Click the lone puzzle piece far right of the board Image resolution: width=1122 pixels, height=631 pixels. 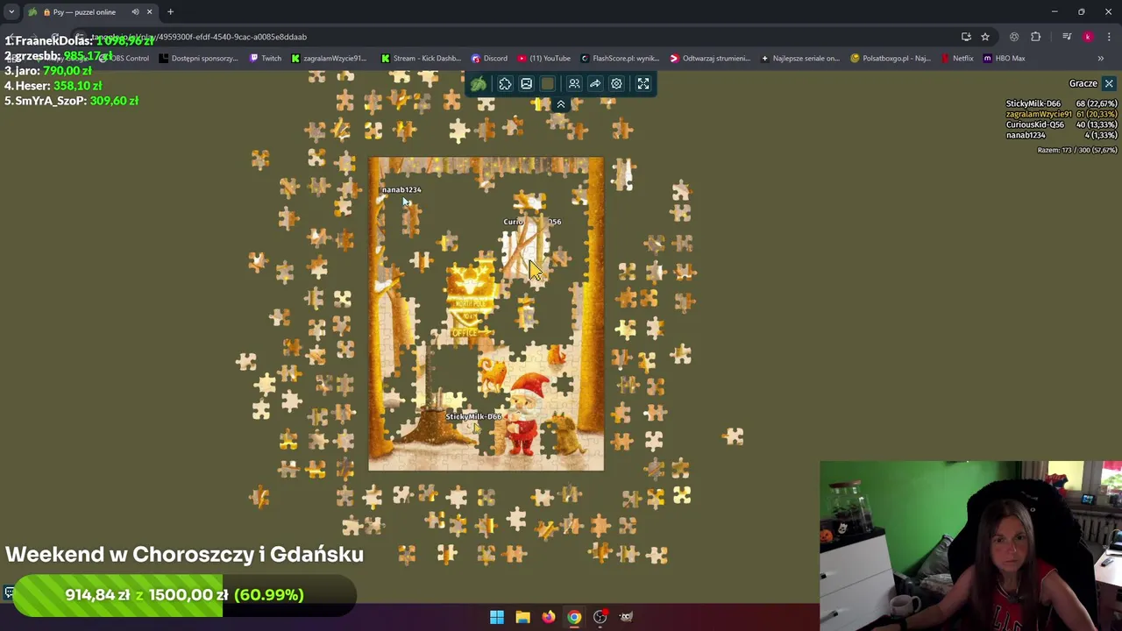click(734, 436)
